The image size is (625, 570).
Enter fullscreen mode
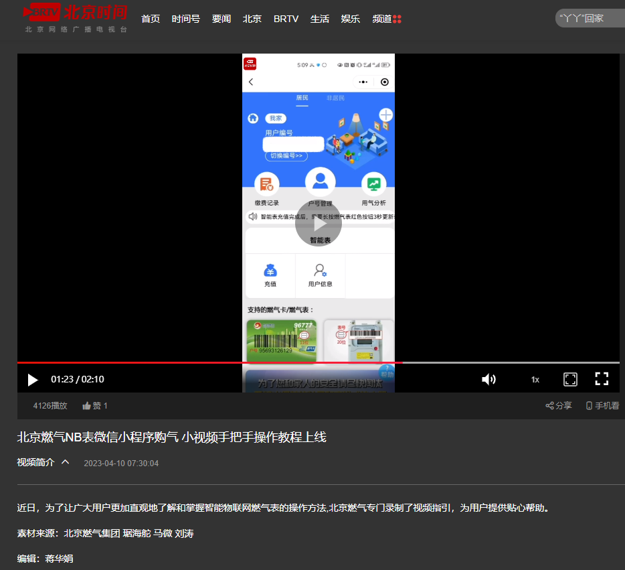pyautogui.click(x=602, y=379)
